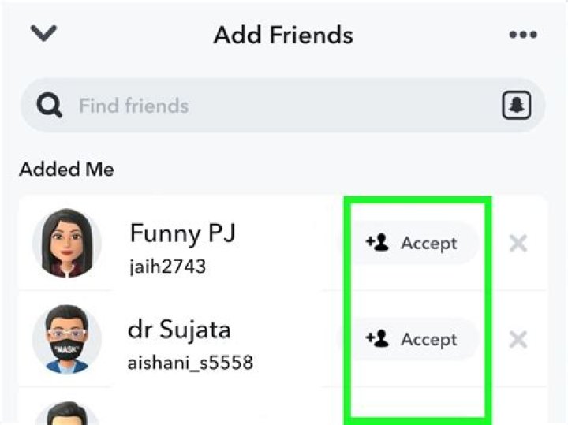Click username aishani_s5558
The width and height of the screenshot is (568, 425).
(x=190, y=363)
